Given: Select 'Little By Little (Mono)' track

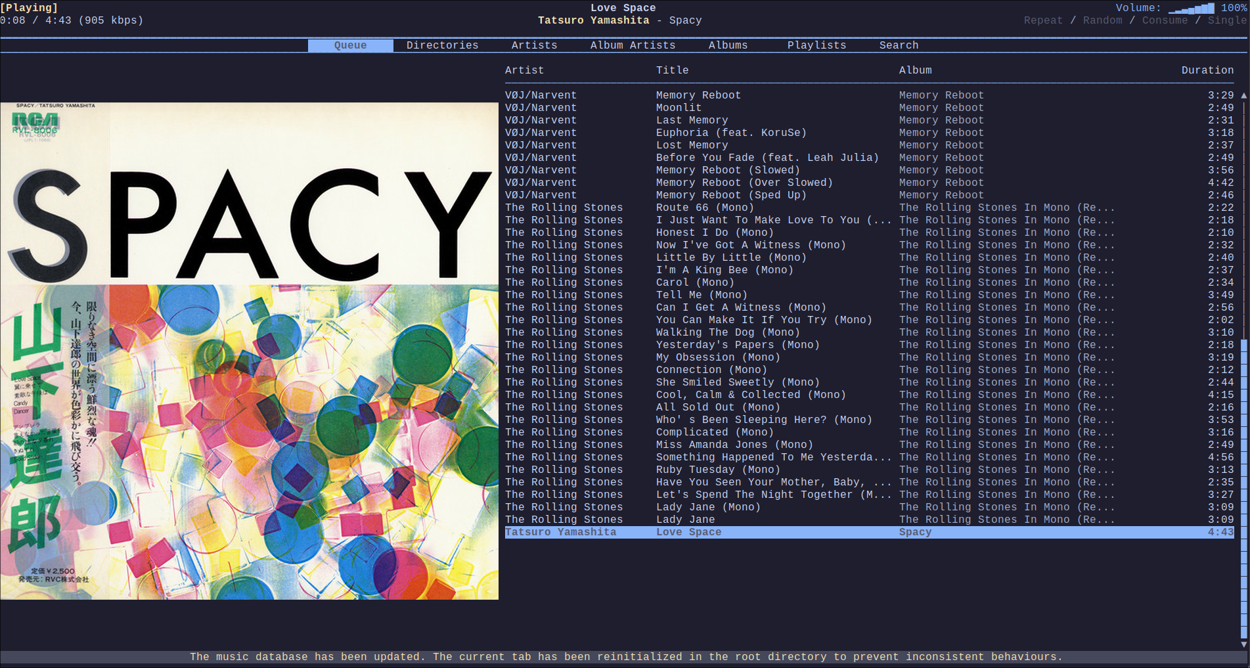Looking at the screenshot, I should pyautogui.click(x=869, y=257).
